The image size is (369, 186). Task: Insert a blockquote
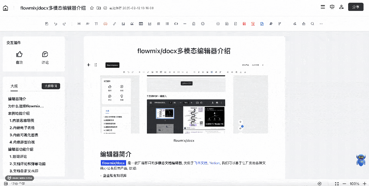coord(132,24)
